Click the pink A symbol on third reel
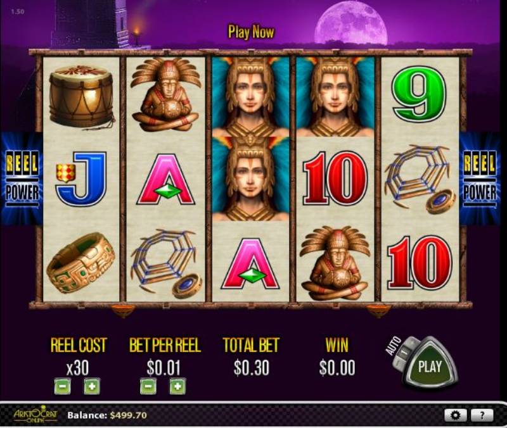The image size is (507, 428). 250,264
